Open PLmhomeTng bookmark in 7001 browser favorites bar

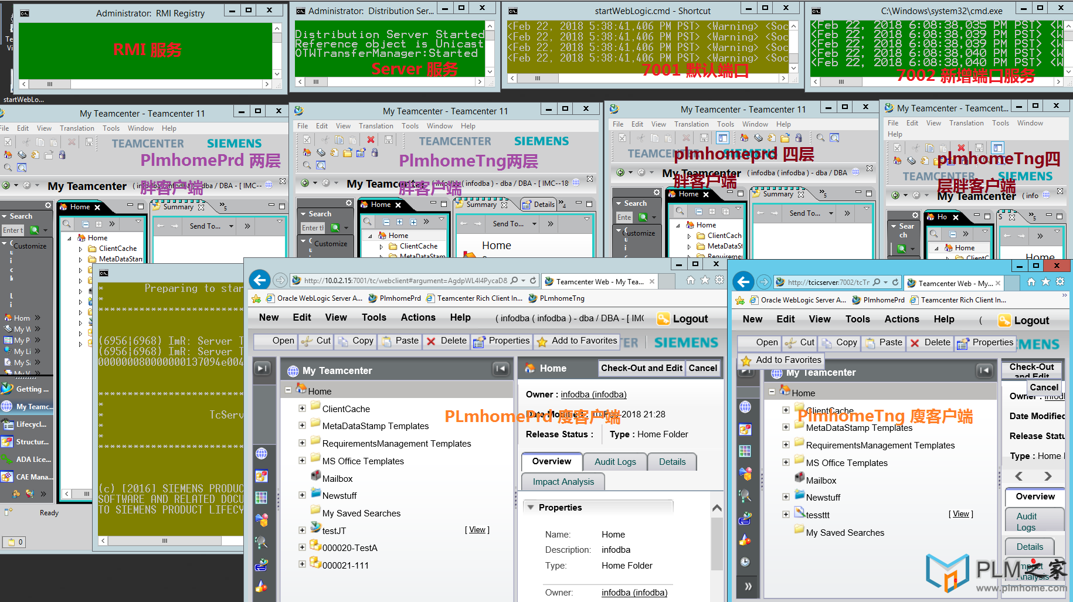pos(556,298)
